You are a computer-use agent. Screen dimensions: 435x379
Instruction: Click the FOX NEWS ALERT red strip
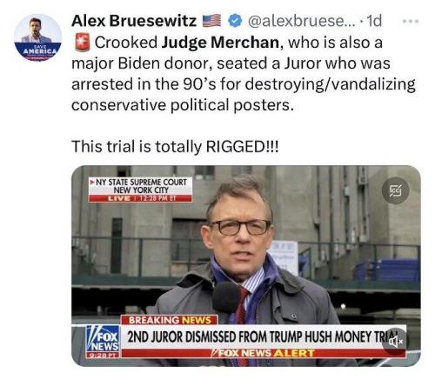(264, 353)
